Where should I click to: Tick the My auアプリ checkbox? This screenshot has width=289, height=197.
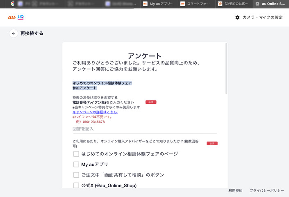(x=76, y=164)
